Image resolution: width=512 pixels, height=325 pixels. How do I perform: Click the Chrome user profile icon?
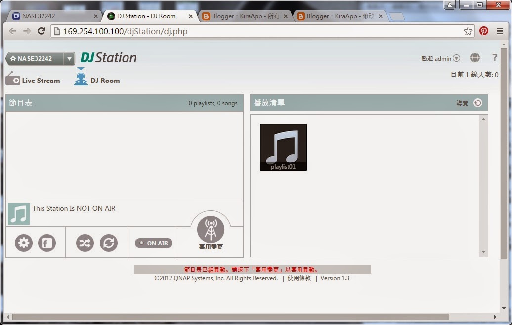(450, 5)
